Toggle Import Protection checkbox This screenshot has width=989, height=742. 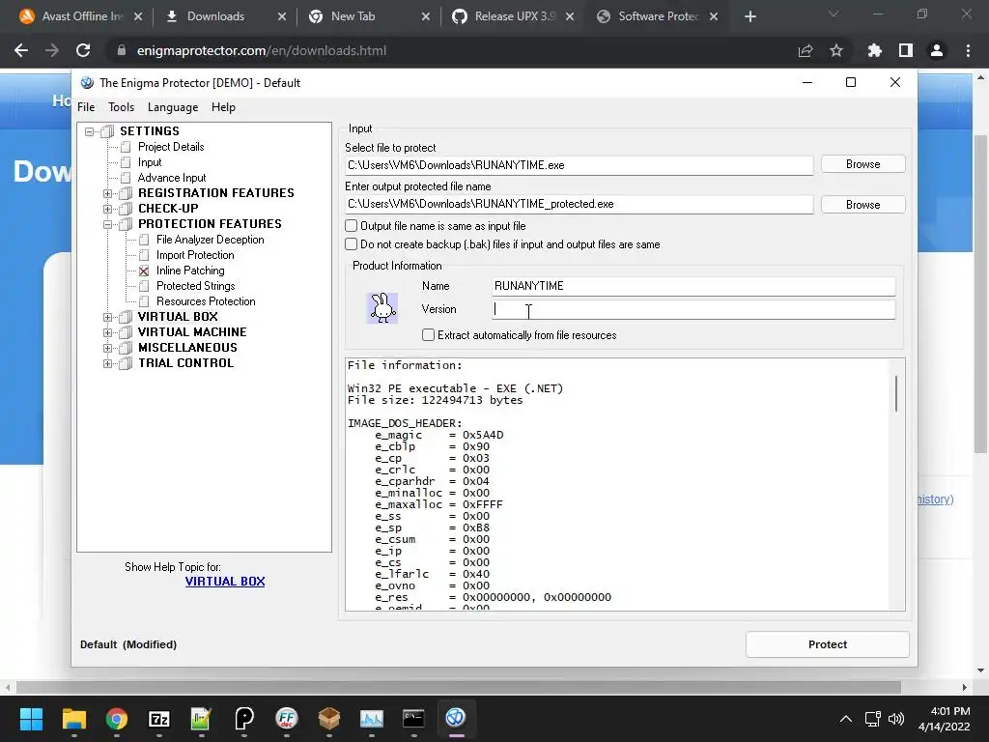pyautogui.click(x=144, y=255)
